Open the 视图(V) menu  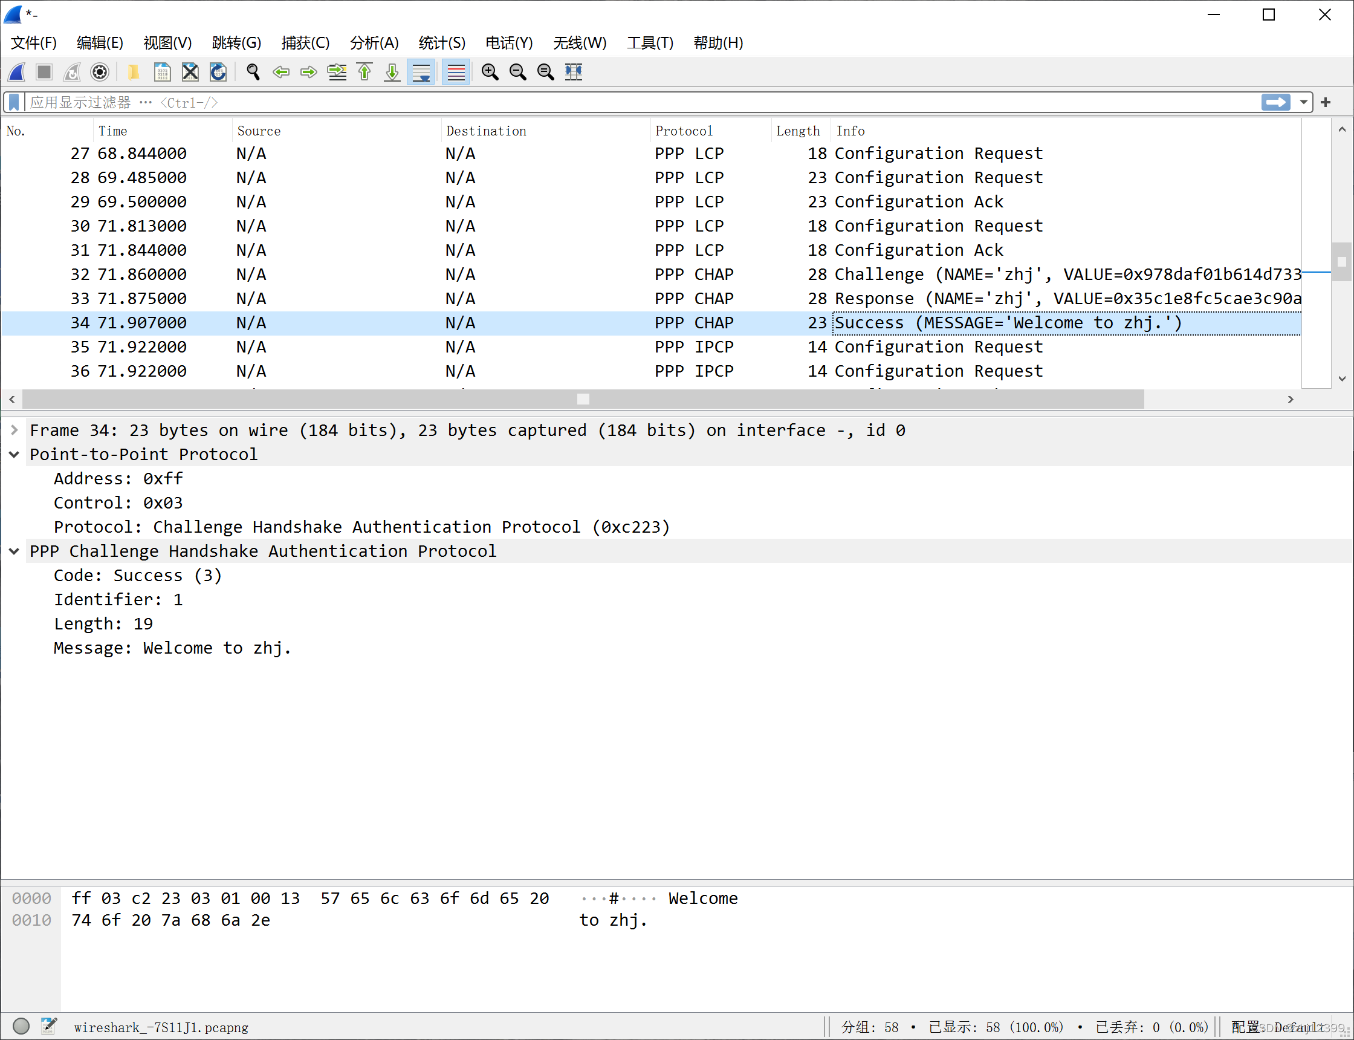click(167, 43)
